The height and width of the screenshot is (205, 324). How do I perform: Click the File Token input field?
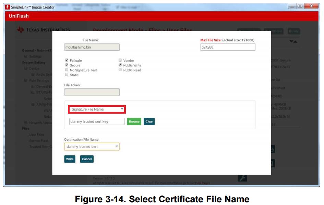(x=92, y=92)
